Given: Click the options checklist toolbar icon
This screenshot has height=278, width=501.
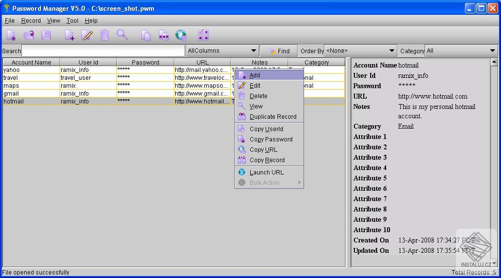Looking at the screenshot, I should pos(203,35).
